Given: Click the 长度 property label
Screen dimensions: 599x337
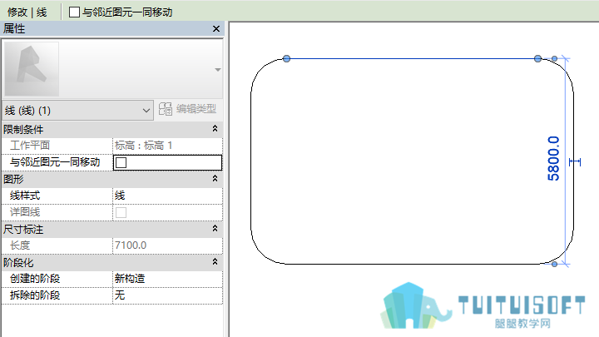Looking at the screenshot, I should tap(20, 245).
